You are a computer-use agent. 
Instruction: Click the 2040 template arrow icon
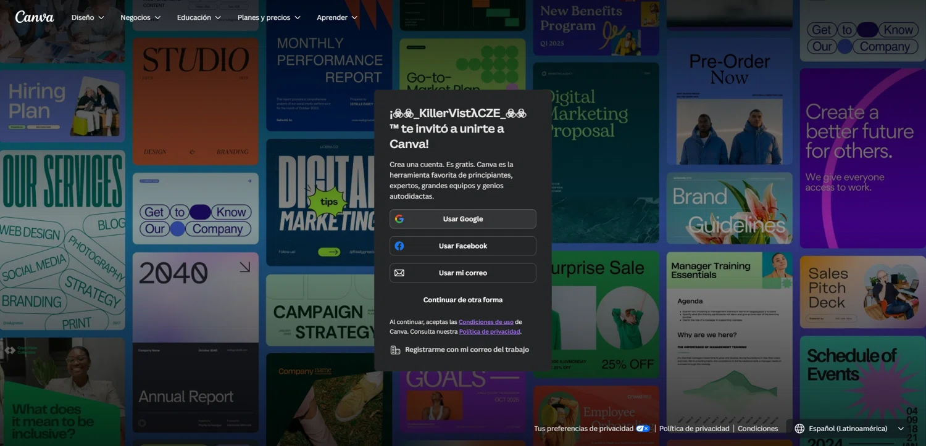point(245,267)
